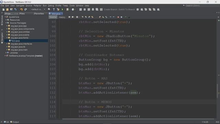220x124 pixels.
Task: Click the New Project toolbar icon
Action: (x=7, y=10)
